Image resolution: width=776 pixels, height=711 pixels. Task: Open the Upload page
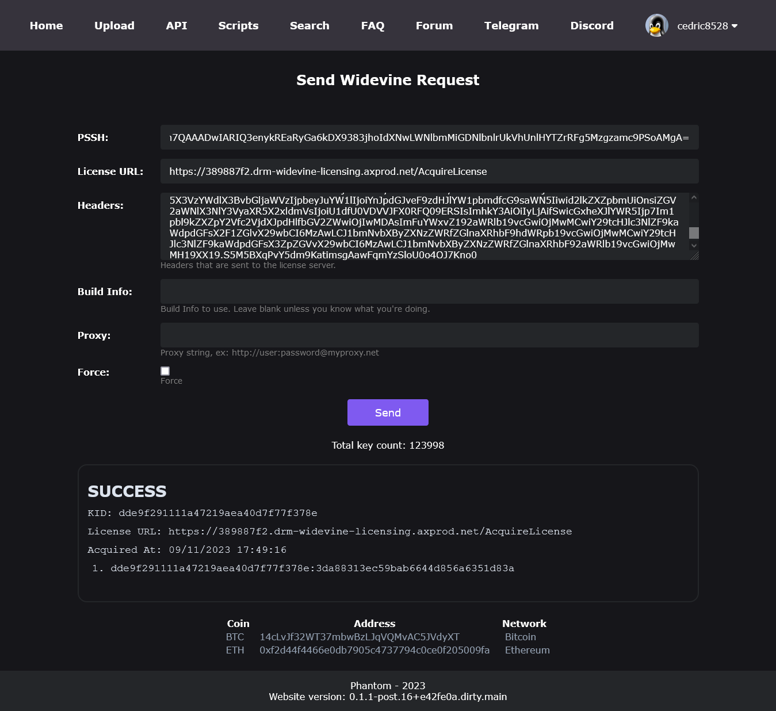pos(114,26)
